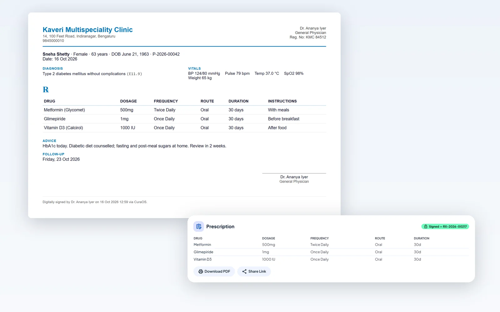Click the FREQUENCY header in the Prescription card
Viewport: 500px width, 312px height.
coord(319,238)
